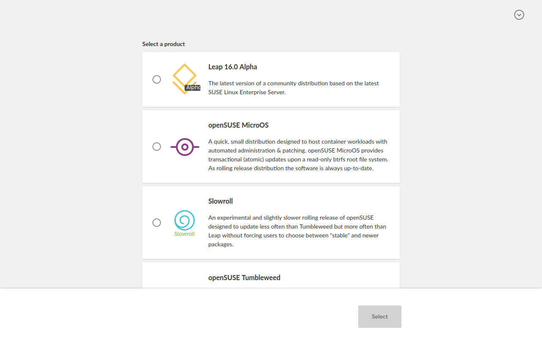Click the 'Select a product' heading

tap(163, 44)
